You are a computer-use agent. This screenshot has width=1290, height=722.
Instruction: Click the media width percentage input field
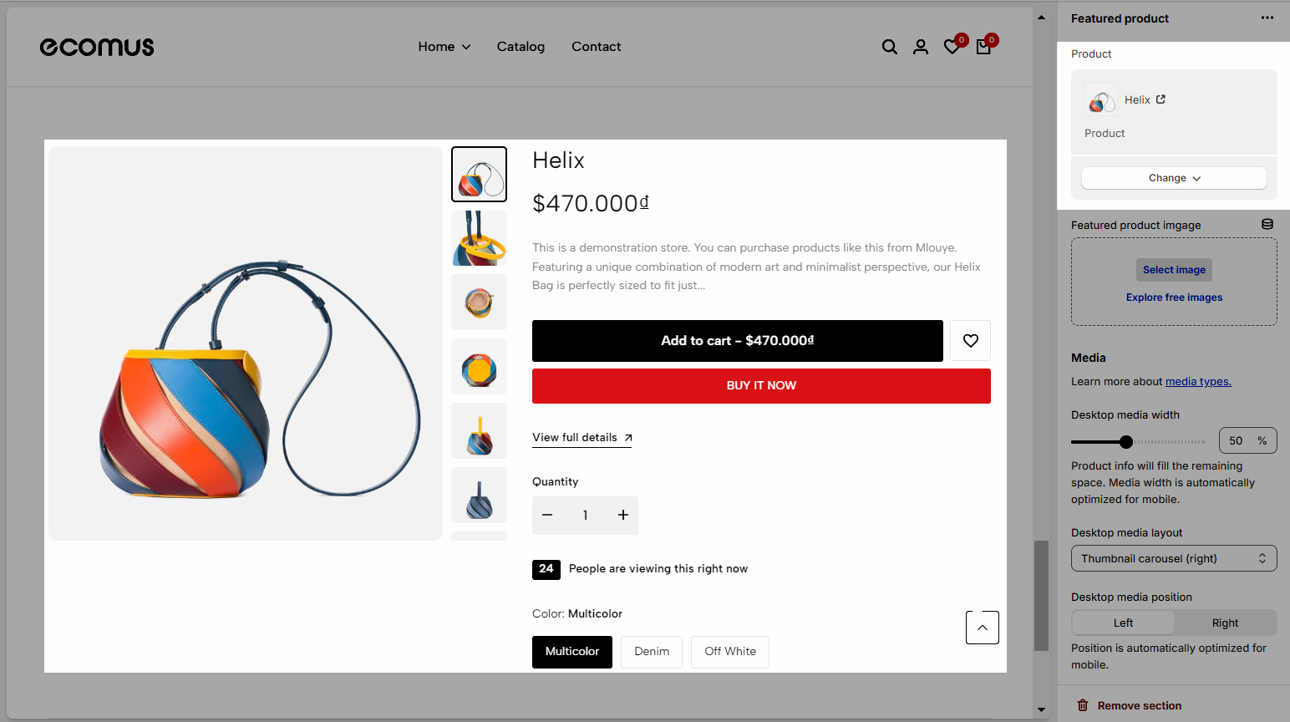[1247, 440]
